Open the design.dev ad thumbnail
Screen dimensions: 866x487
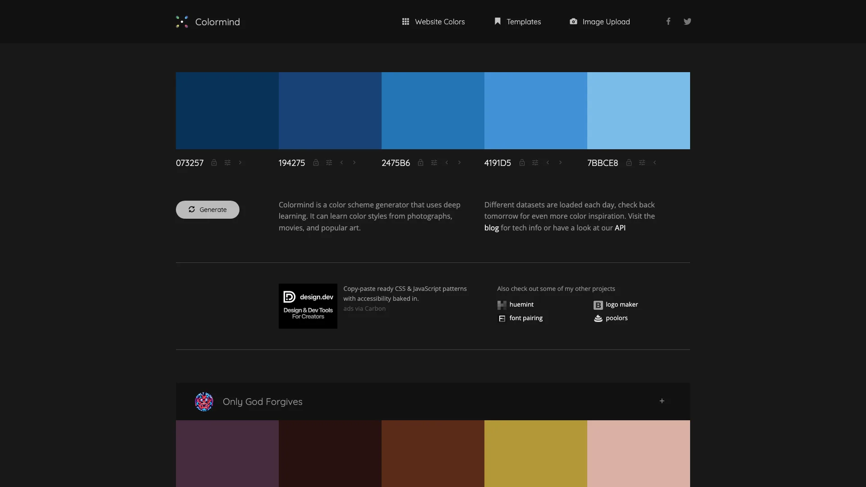click(308, 306)
